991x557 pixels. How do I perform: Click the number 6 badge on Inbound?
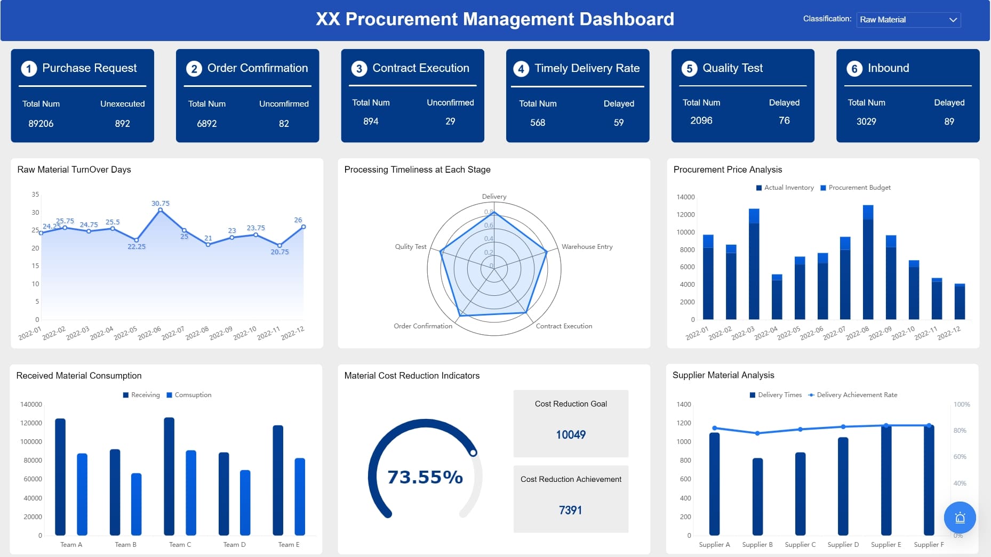click(854, 69)
